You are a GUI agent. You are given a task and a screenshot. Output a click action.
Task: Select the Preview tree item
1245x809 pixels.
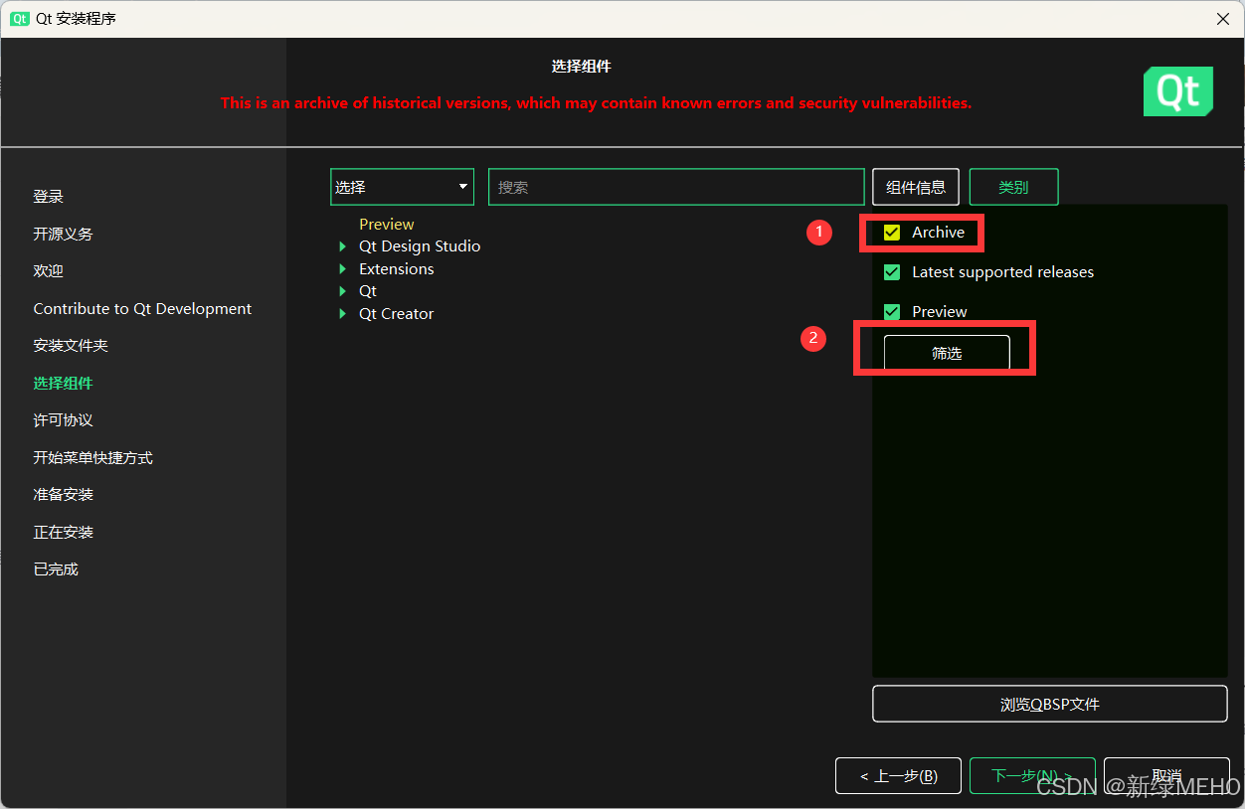coord(387,225)
